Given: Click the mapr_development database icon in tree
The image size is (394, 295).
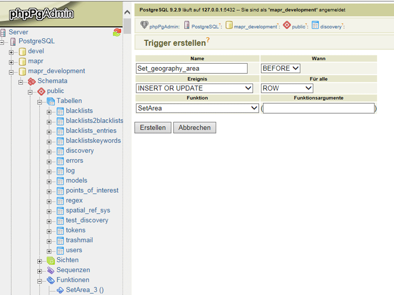Looking at the screenshot, I should tap(22, 71).
